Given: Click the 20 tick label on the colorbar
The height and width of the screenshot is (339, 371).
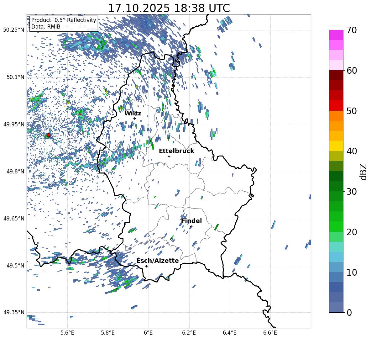Looking at the screenshot, I should (352, 232).
